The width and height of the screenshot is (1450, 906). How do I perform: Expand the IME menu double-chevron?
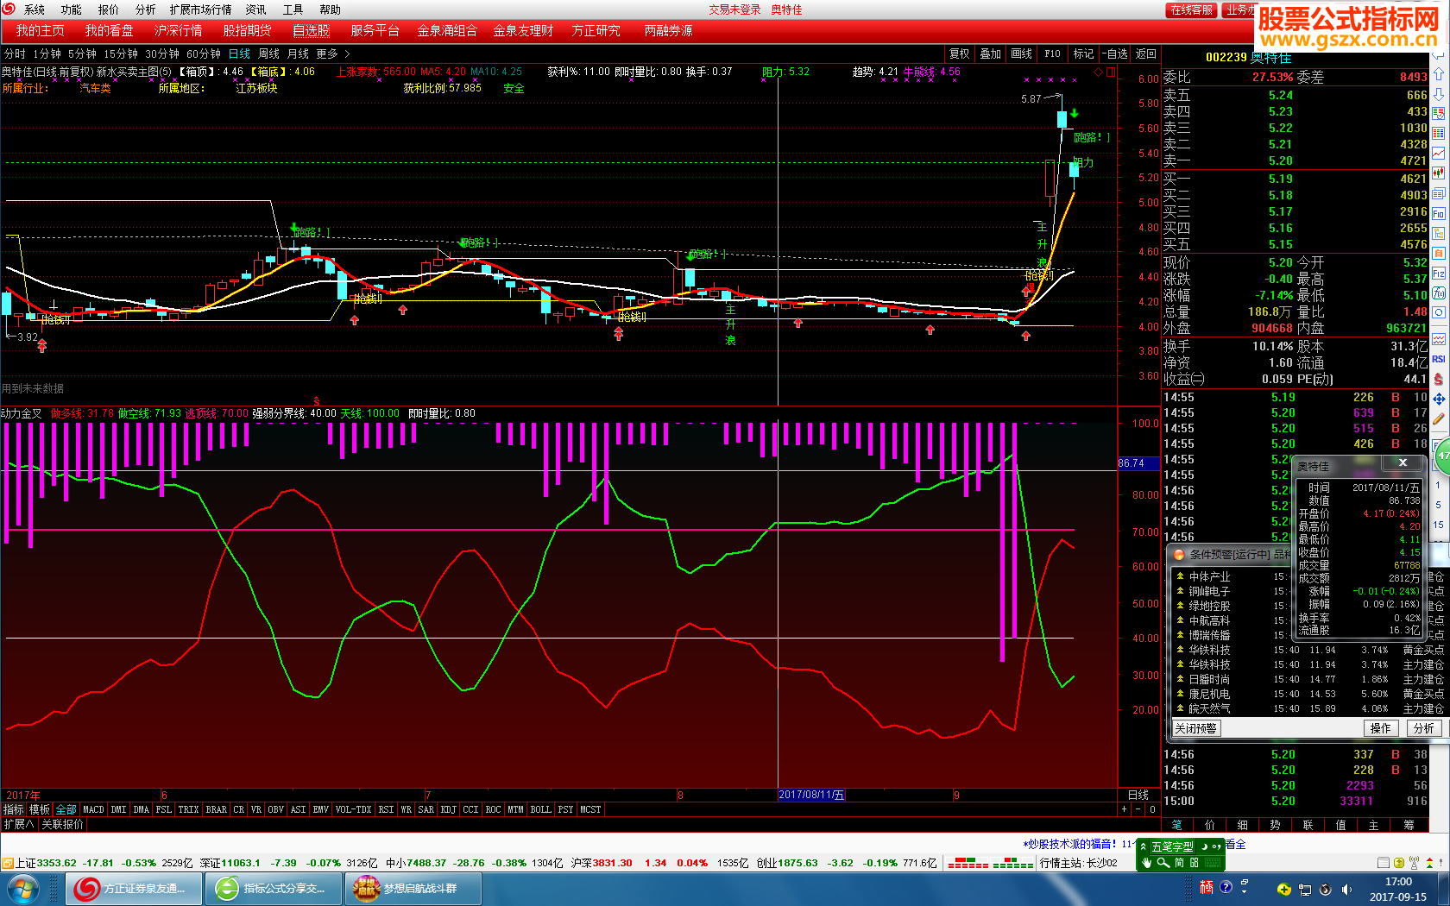point(1144,846)
